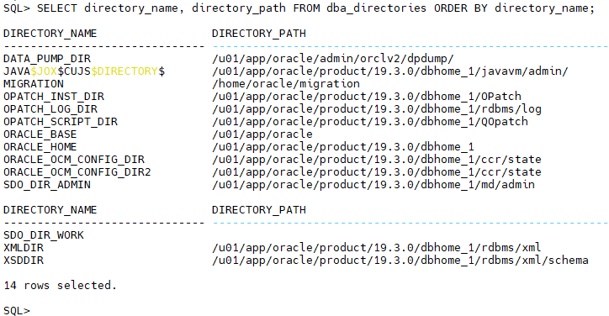Image resolution: width=609 pixels, height=316 pixels.
Task: Click the first DIRECTORY_PATH column header
Action: pyautogui.click(x=259, y=34)
